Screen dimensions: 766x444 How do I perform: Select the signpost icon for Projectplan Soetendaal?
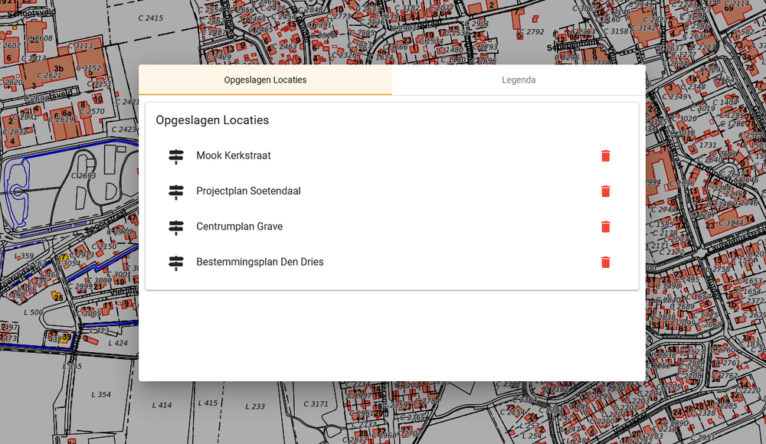[x=176, y=191]
